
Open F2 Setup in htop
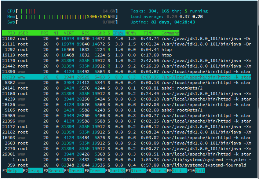[x=33, y=171]
